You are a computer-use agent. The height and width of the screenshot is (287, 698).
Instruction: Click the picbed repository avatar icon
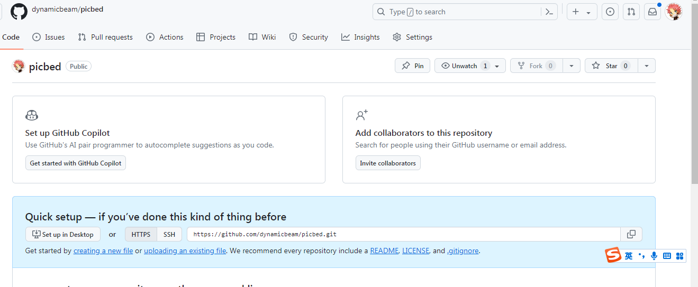(19, 66)
